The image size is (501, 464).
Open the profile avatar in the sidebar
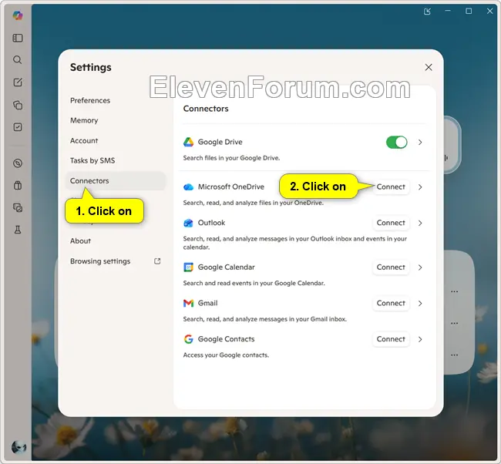[18, 447]
